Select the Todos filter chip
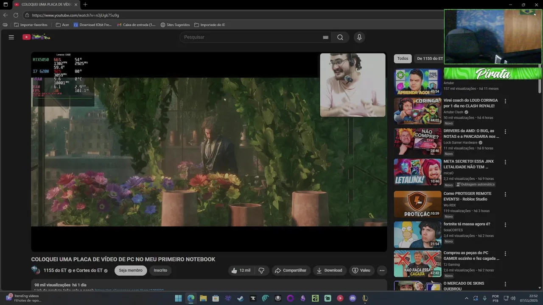The width and height of the screenshot is (543, 305). click(x=403, y=58)
